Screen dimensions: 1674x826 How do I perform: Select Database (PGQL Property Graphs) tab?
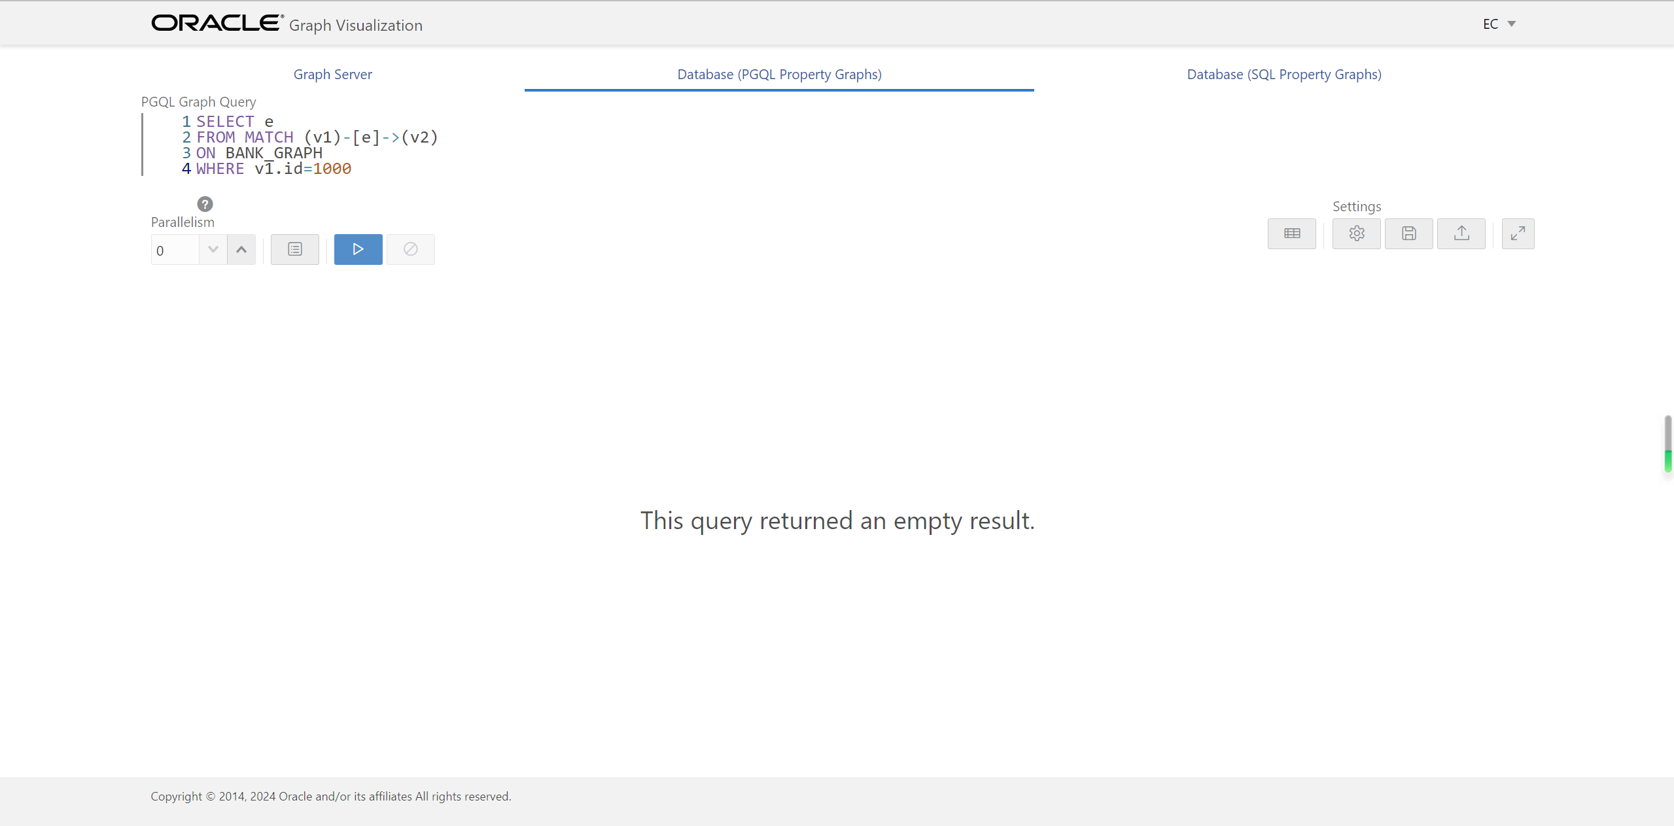pyautogui.click(x=779, y=75)
